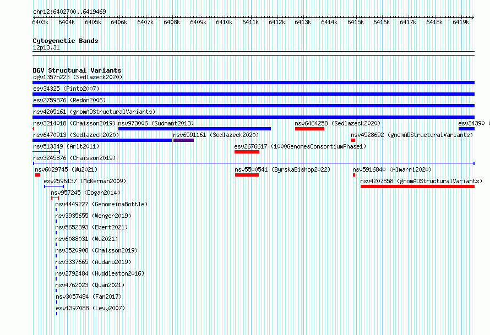Screen dimensions: 490x335
Task: Click nsv3935655 (Wenger2019) label
Action: pos(93,216)
